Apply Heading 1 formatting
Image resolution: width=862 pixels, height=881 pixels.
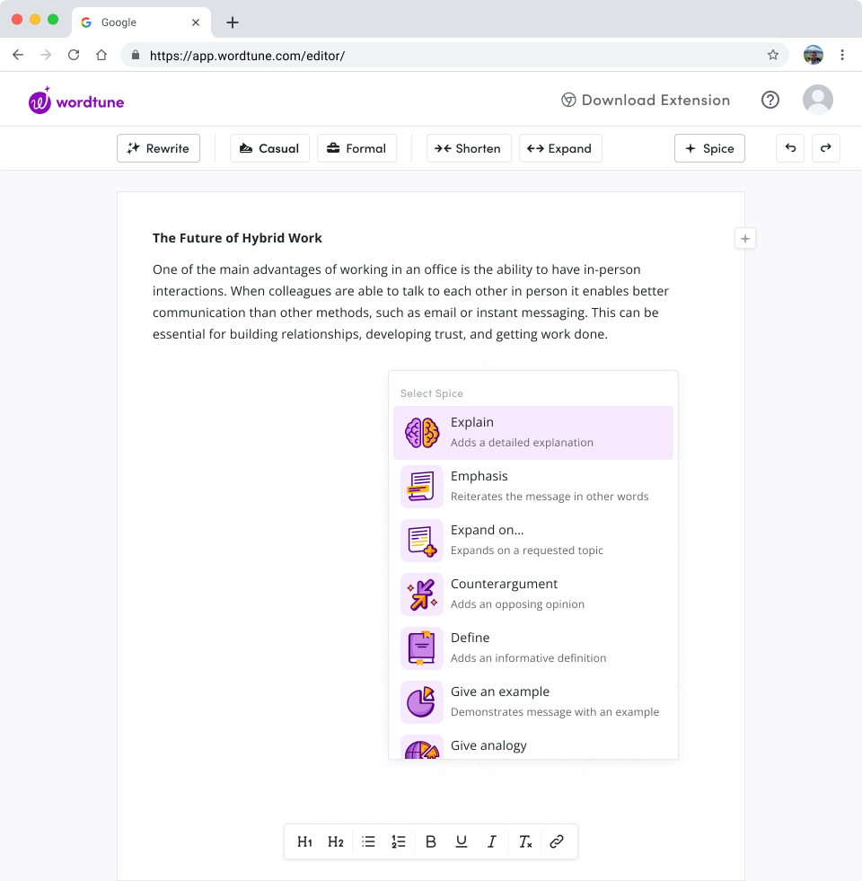pyautogui.click(x=304, y=841)
